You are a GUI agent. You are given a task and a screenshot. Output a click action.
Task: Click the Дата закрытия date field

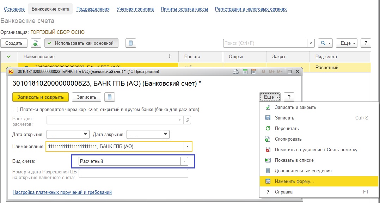(x=144, y=134)
